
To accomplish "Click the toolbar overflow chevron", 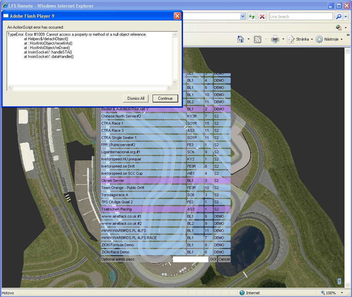I will 348,35.
